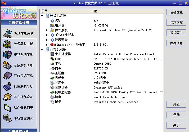Select the value Conexant AMC Audio
Viewport: 189px width, 132px height.
[x=108, y=87]
